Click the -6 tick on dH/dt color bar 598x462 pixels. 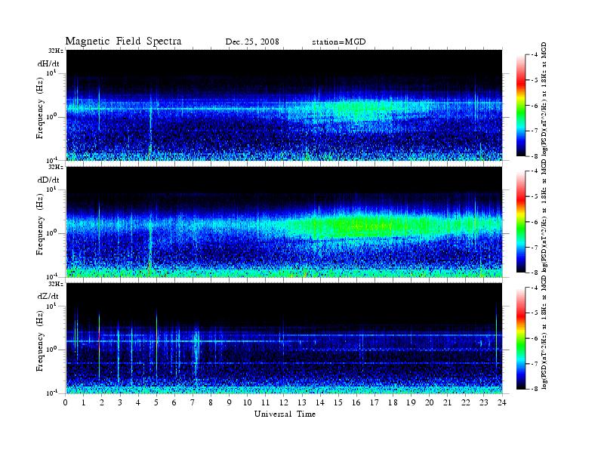535,106
